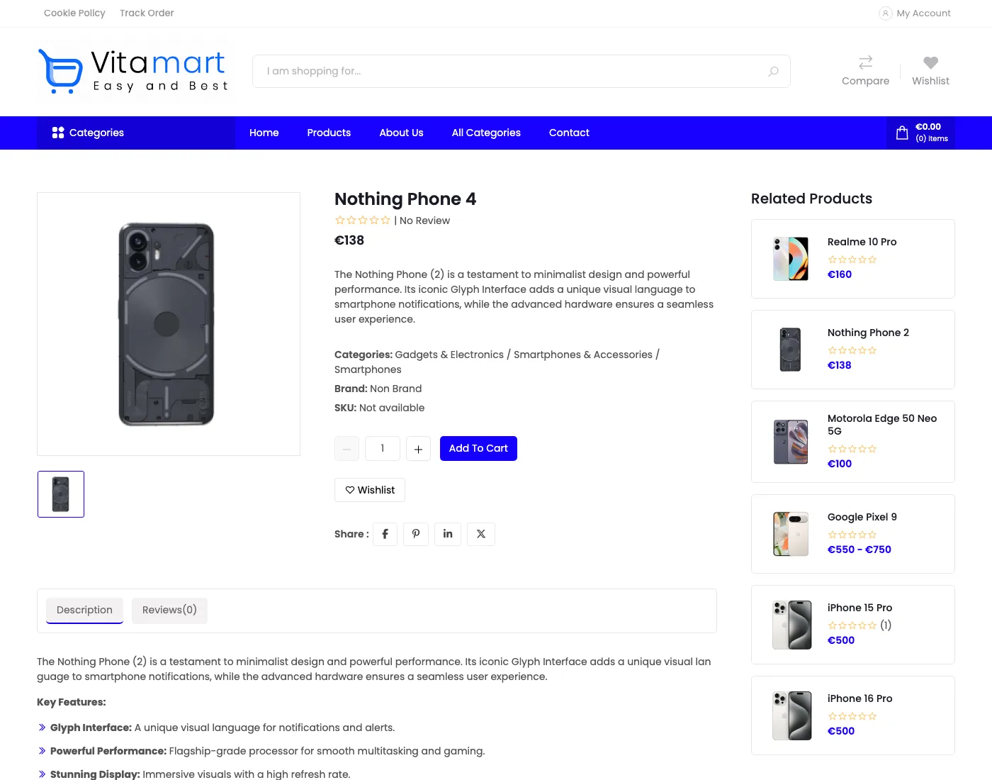992x780 pixels.
Task: Click the Nothing Phone 4 star rating
Action: click(363, 221)
